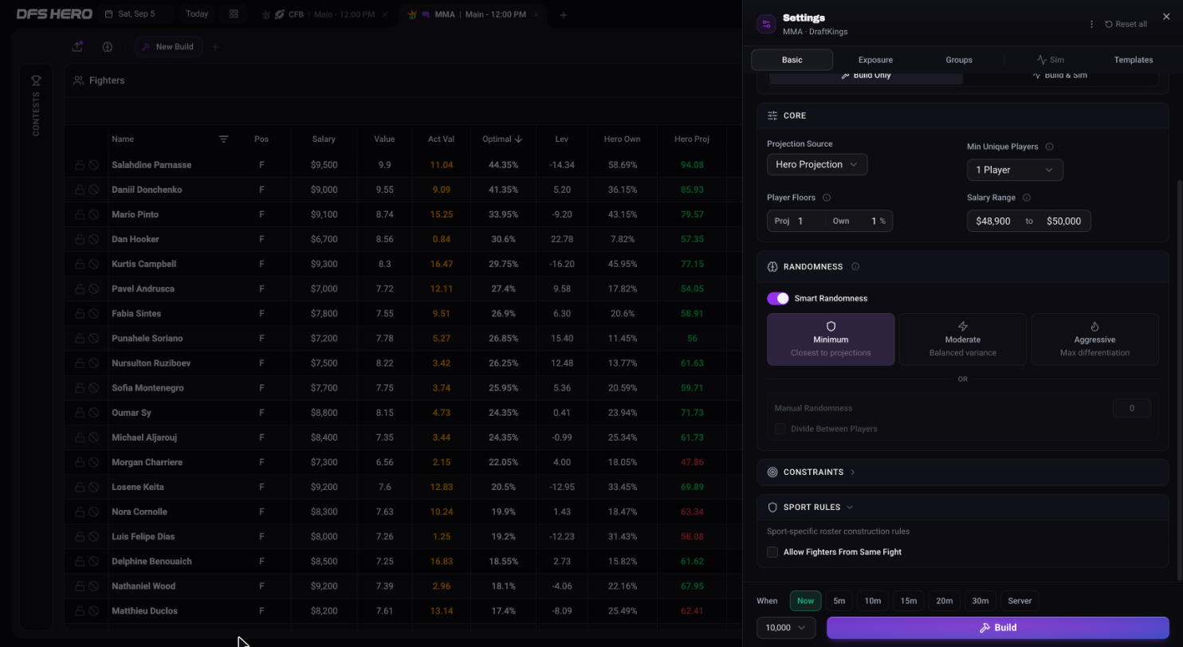Check the Divide Between Players checkbox
The height and width of the screenshot is (647, 1183).
[780, 429]
